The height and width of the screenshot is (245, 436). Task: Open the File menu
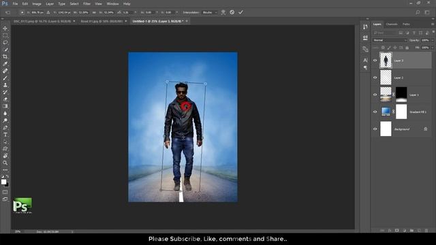[15, 4]
